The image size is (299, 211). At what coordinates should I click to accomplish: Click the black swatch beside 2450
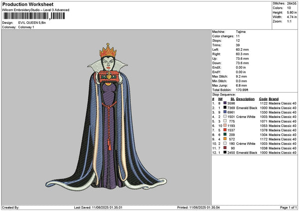point(225,152)
